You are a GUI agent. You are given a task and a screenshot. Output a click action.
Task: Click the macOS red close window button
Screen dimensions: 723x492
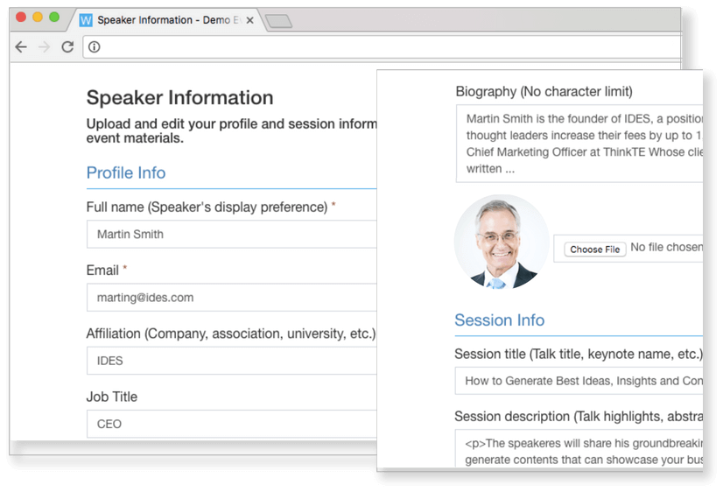[x=21, y=17]
